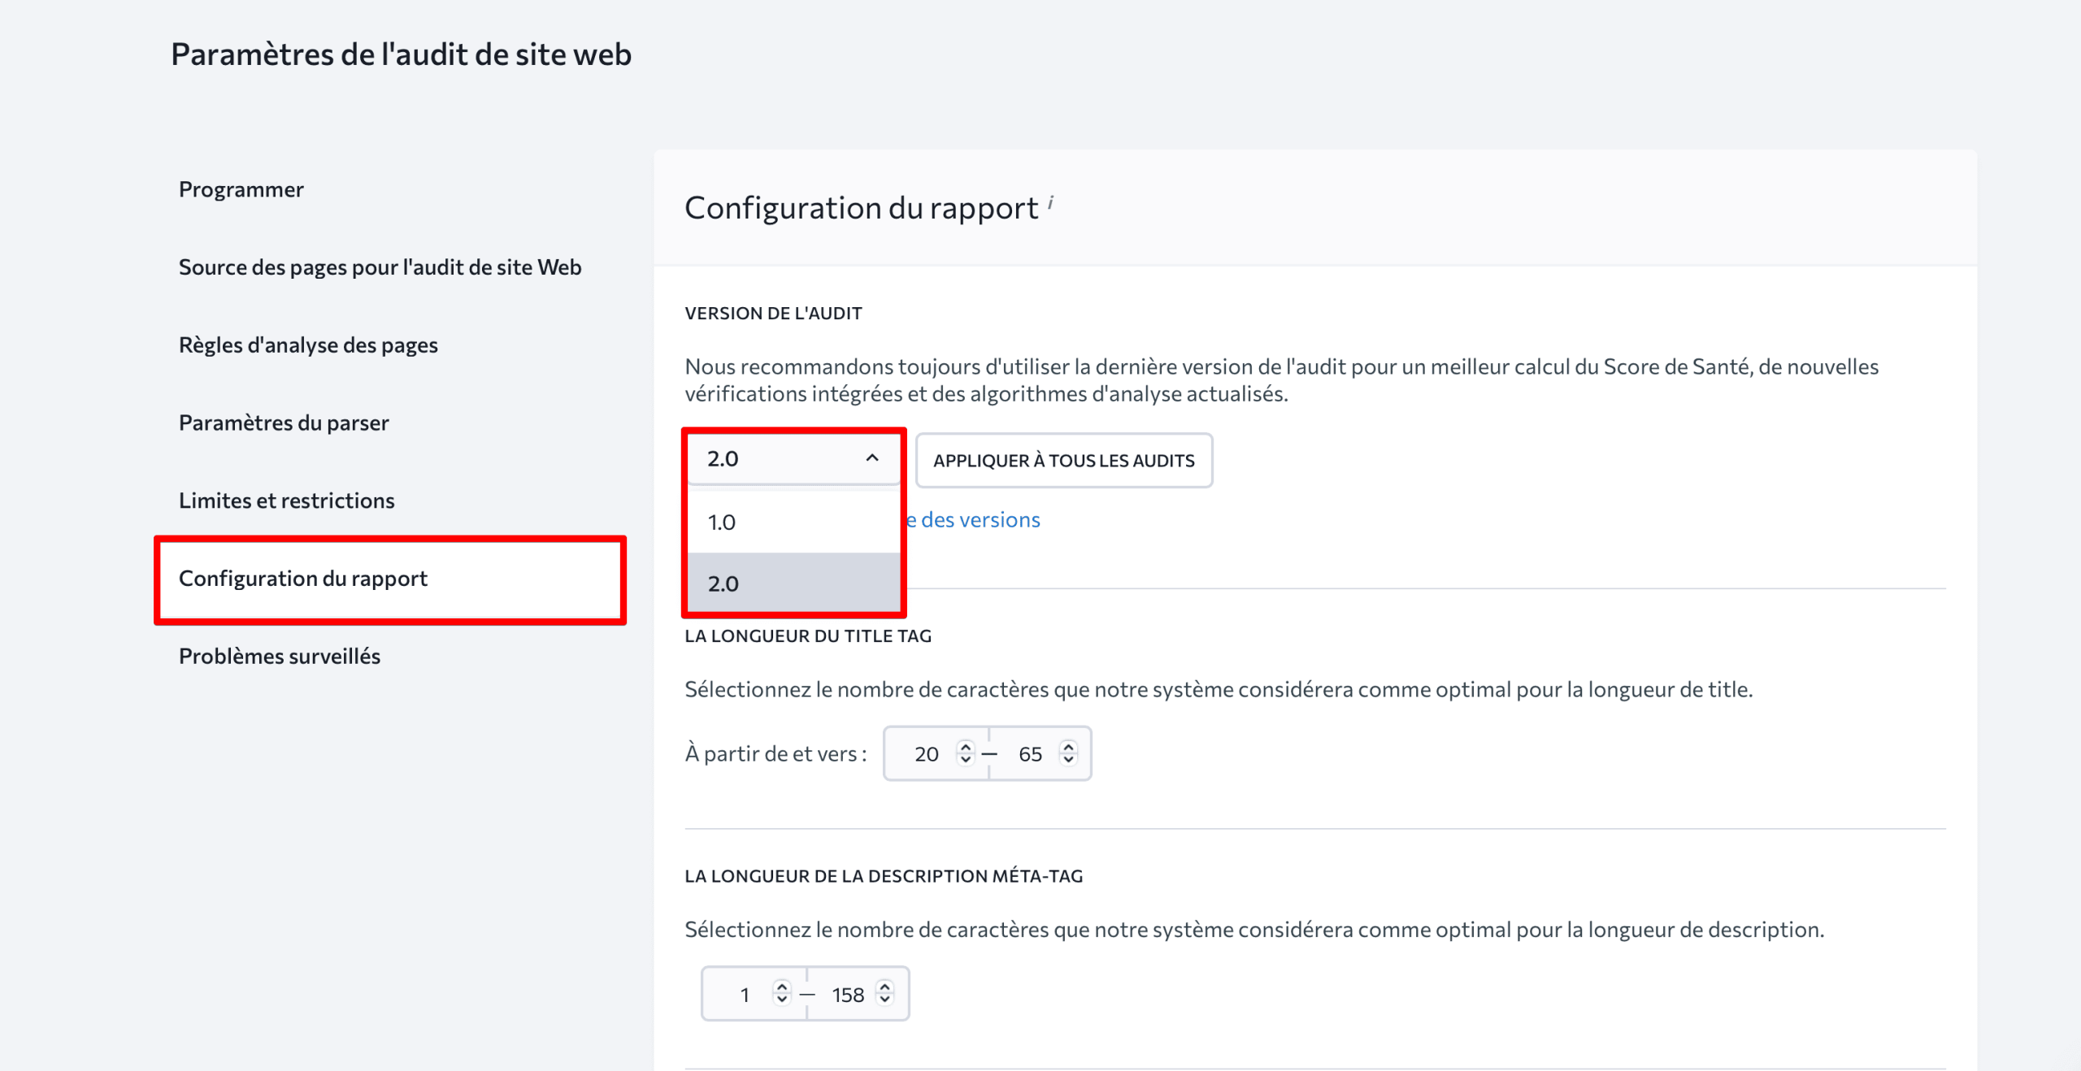
Task: Collapse the audit version dropdown chevron
Action: [x=872, y=458]
